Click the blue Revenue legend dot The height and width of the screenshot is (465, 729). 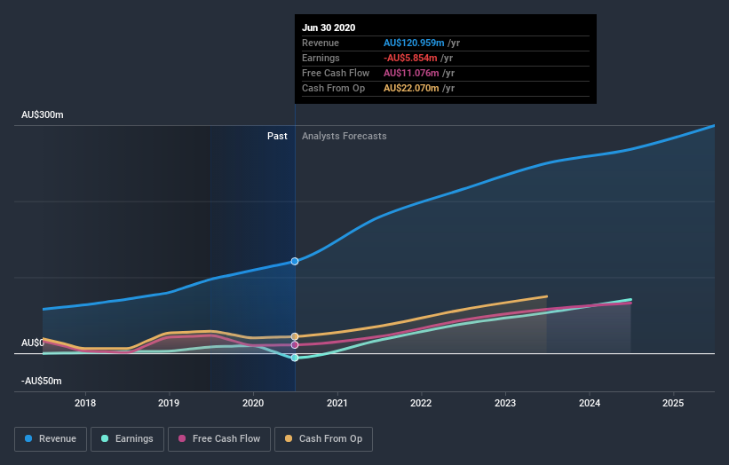tap(28, 438)
